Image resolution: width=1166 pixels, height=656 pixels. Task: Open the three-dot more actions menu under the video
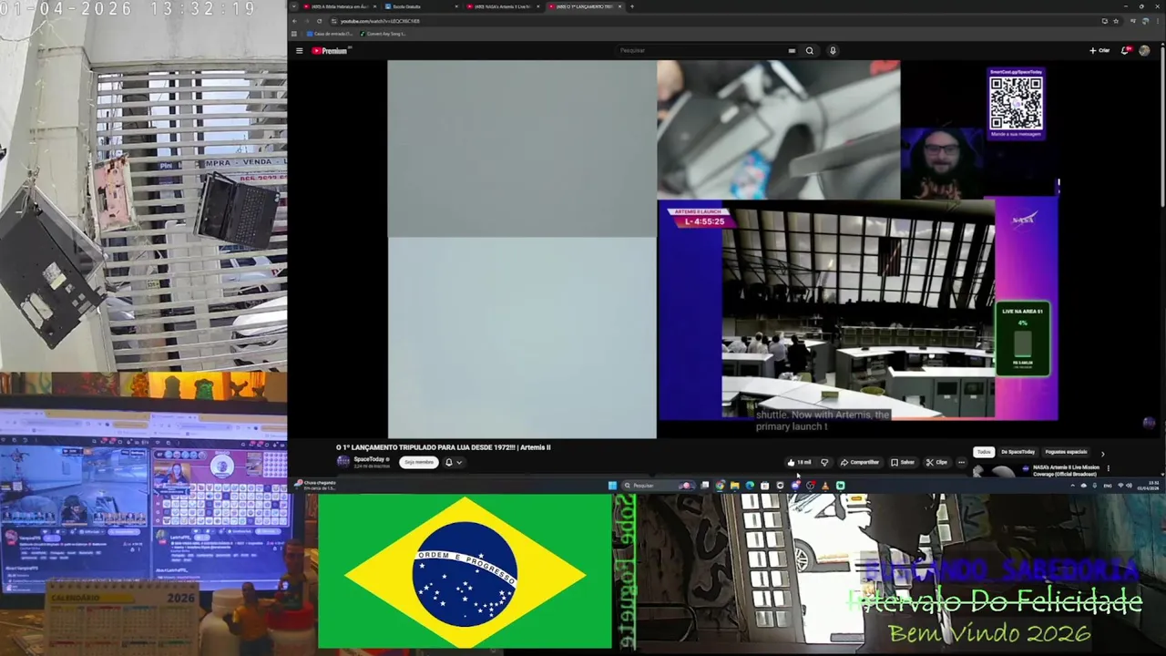tap(961, 462)
